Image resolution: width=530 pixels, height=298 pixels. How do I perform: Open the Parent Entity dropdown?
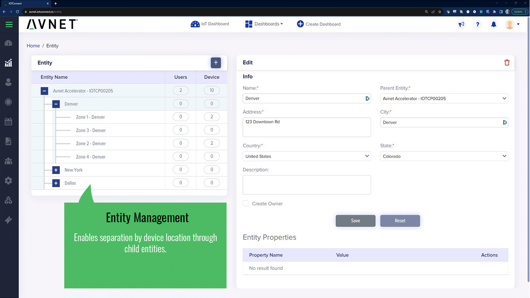click(444, 98)
